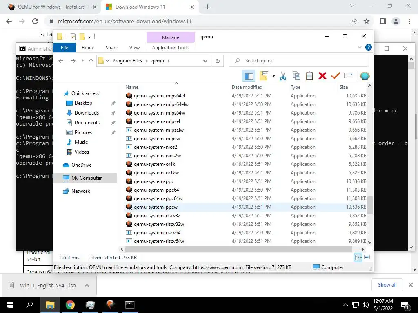Switch to the View ribbon tab
Screen dimensions: 418x313
[x=134, y=48]
